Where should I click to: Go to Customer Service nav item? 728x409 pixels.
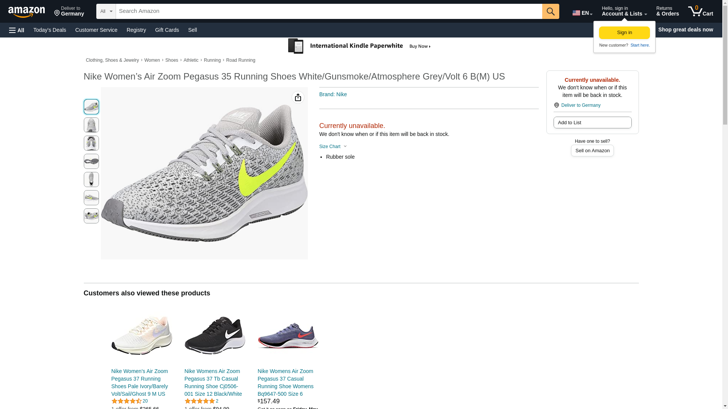[96, 30]
